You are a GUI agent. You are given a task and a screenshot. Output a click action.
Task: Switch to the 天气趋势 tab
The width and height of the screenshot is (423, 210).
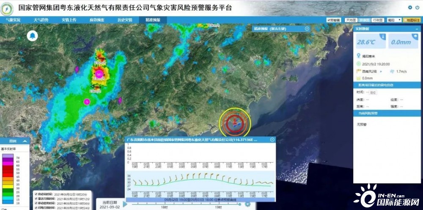41,20
